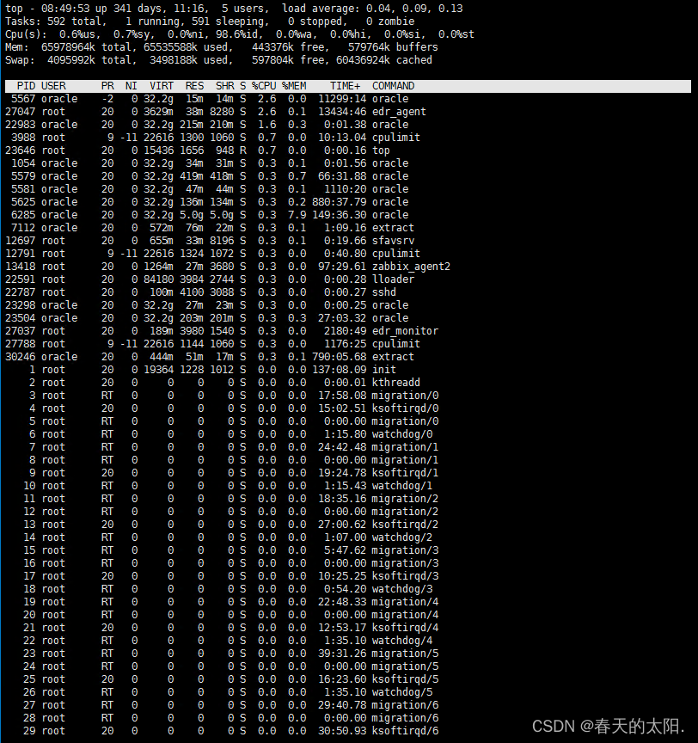Select the edr_agent process entry
This screenshot has width=698, height=743.
coord(258,111)
